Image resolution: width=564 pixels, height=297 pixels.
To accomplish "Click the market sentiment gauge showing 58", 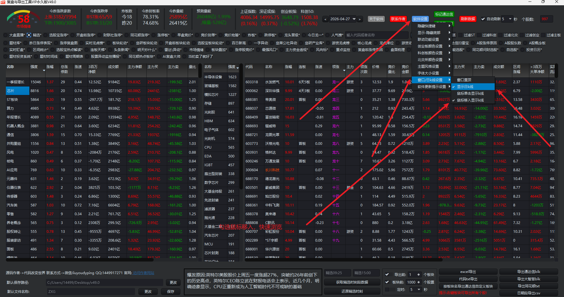I will click(23, 19).
